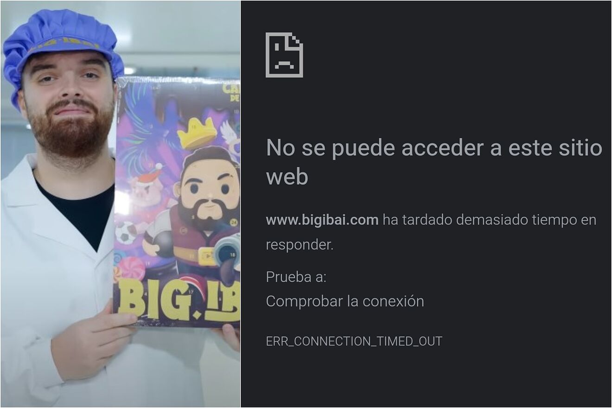Click the pink swirl lollipop on the box
The width and height of the screenshot is (612, 408).
coord(132,268)
